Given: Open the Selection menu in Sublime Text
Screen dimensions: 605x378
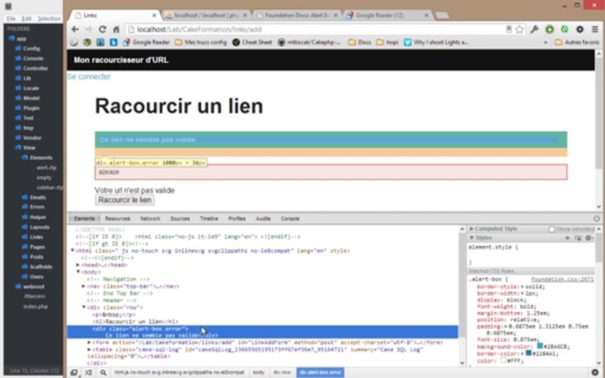Looking at the screenshot, I should 49,18.
